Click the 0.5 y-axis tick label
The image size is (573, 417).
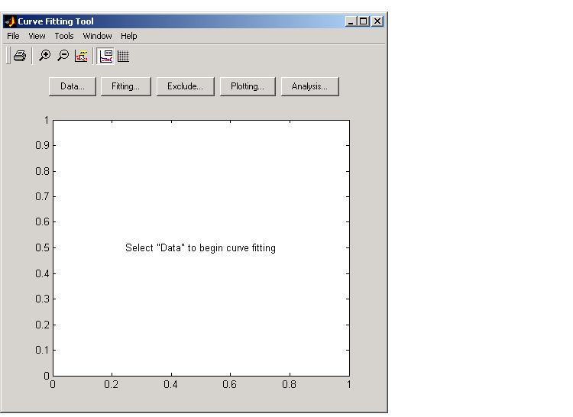point(42,248)
